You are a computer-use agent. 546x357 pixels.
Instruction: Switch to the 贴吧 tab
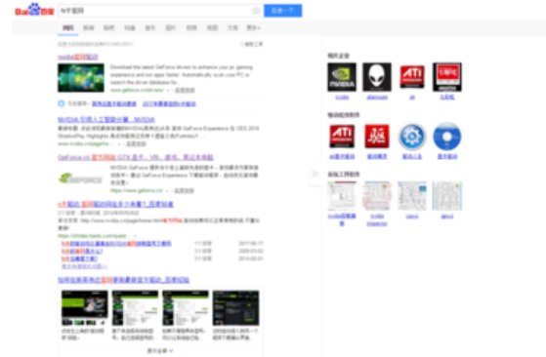[109, 28]
